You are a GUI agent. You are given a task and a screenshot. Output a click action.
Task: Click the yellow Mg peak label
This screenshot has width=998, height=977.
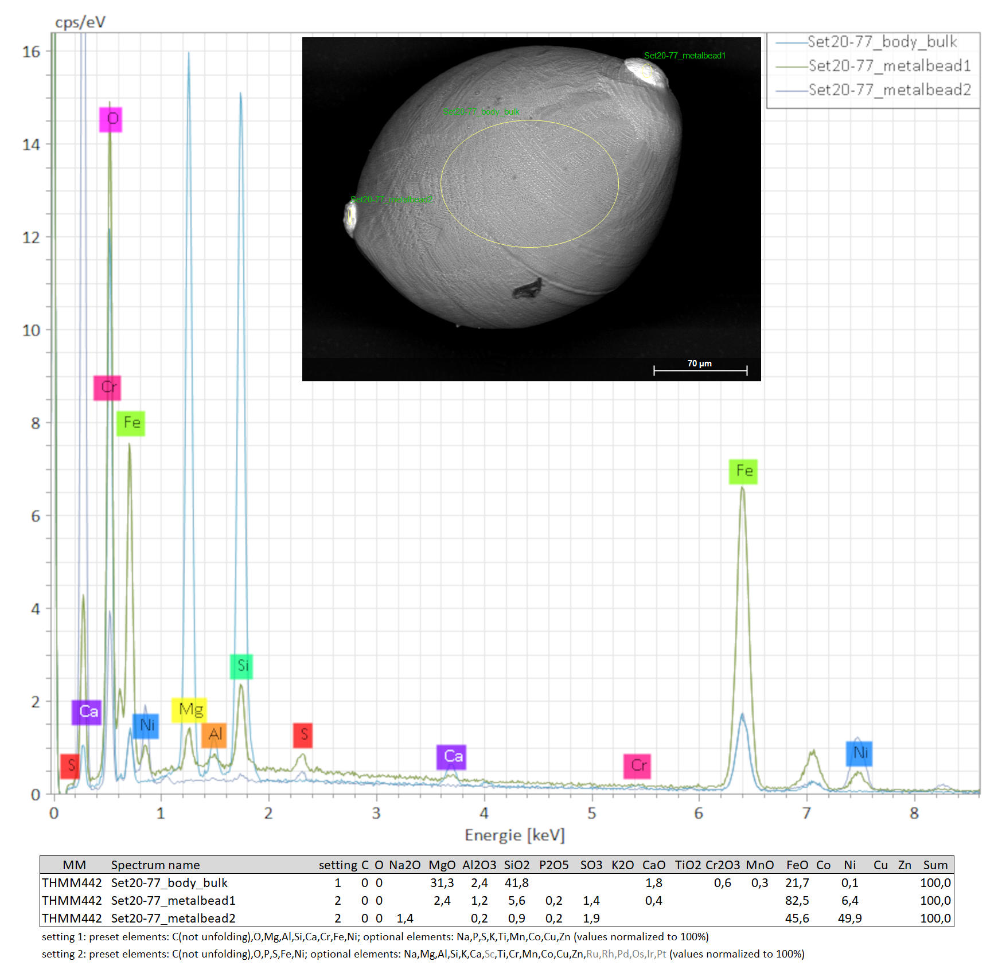tap(189, 710)
